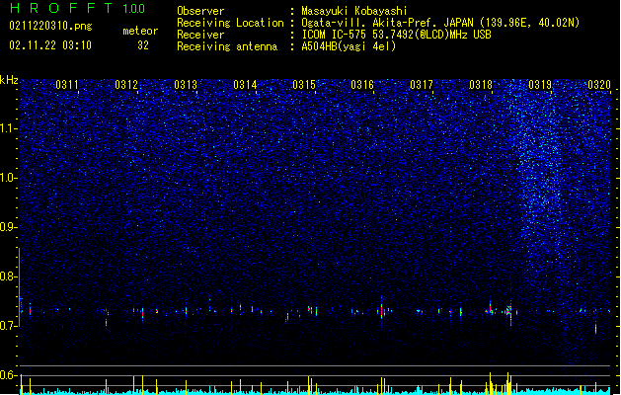Click the A504HB(yagi 4el) antenna value
The height and width of the screenshot is (395, 621).
tap(349, 46)
